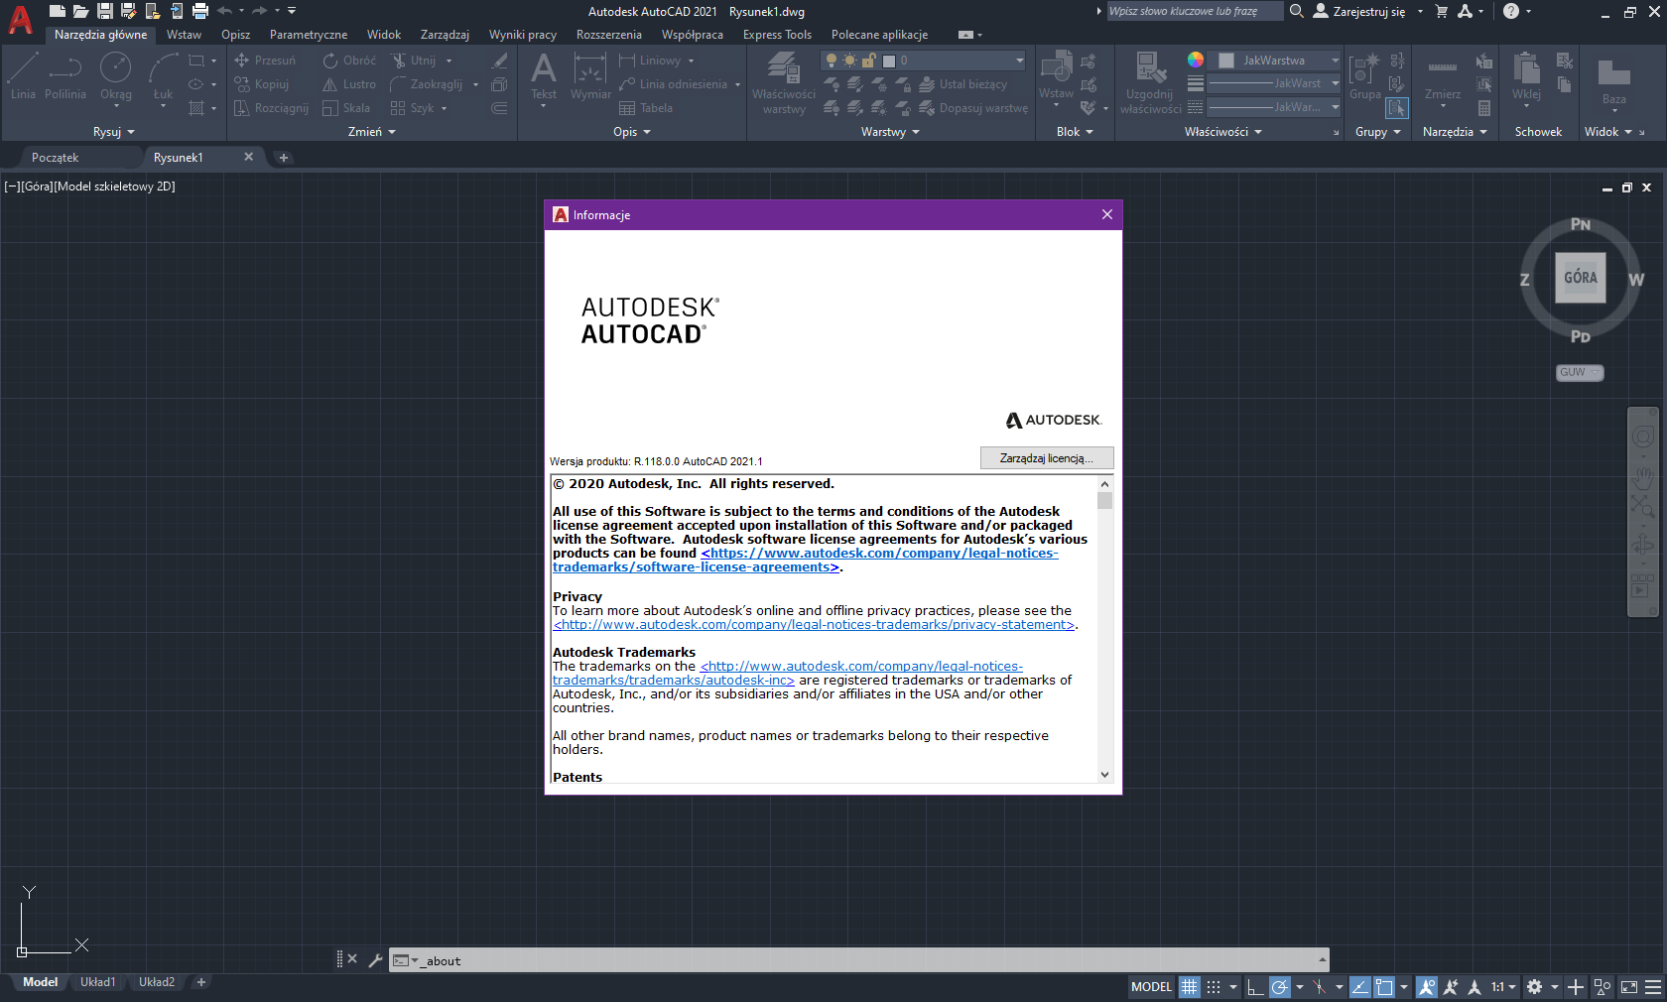The image size is (1667, 1002).
Task: Toggle object snap square icon in status bar
Action: [1384, 987]
